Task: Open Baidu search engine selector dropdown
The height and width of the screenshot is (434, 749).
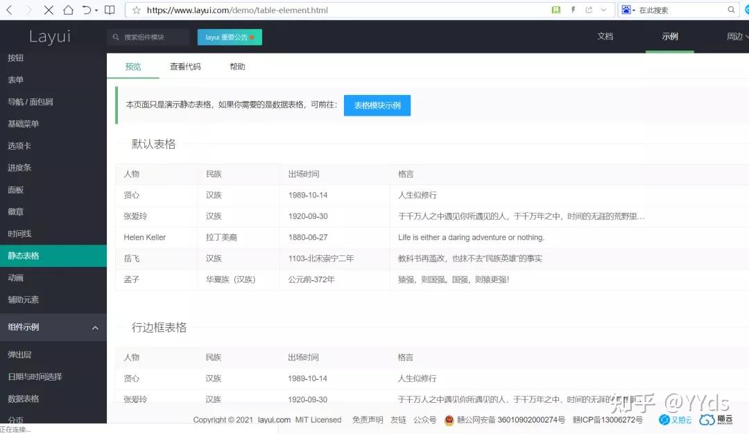Action: 628,10
